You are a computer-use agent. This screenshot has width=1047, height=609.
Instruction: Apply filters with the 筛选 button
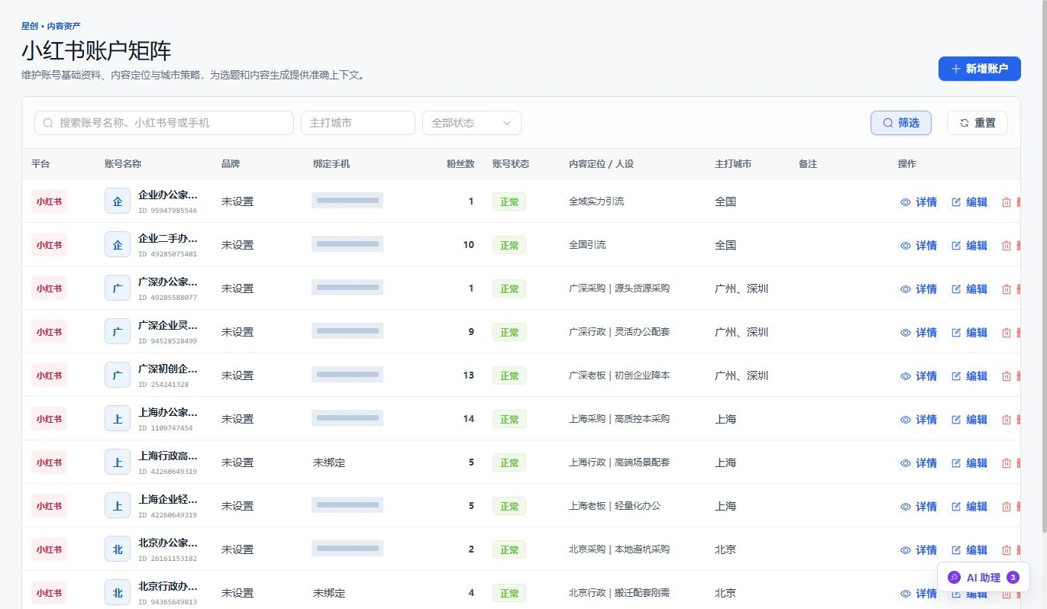[x=901, y=123]
